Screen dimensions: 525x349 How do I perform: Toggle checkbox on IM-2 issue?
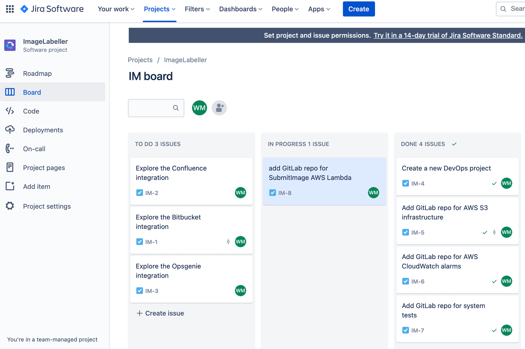pos(139,192)
